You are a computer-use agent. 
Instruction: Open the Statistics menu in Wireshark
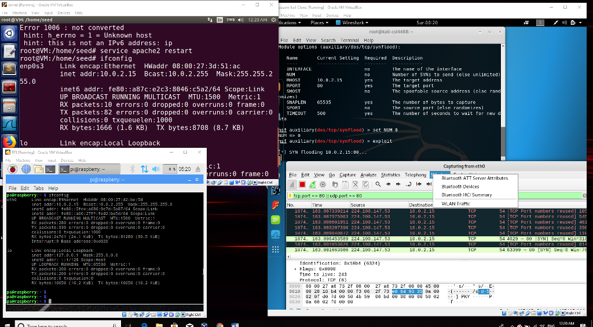coord(390,175)
